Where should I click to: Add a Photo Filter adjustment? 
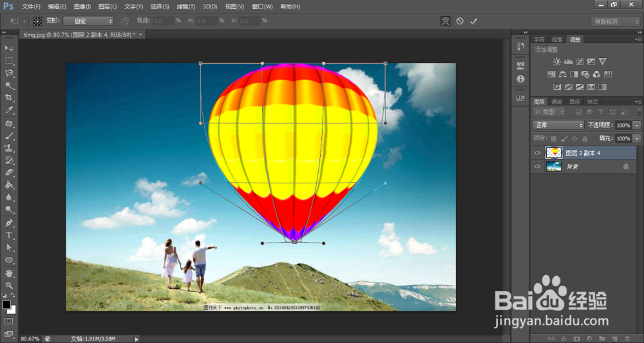tap(585, 74)
